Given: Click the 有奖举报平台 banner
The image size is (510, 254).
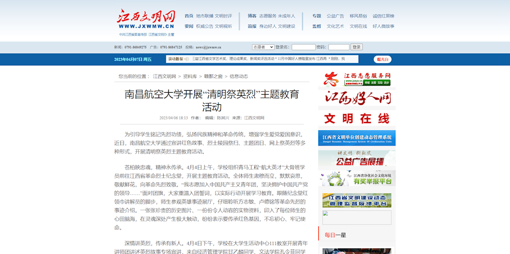Looking at the screenshot, I should click(356, 178).
